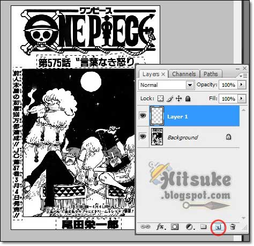Click the Link layers icon
This screenshot has height=246, width=254.
pos(145,227)
